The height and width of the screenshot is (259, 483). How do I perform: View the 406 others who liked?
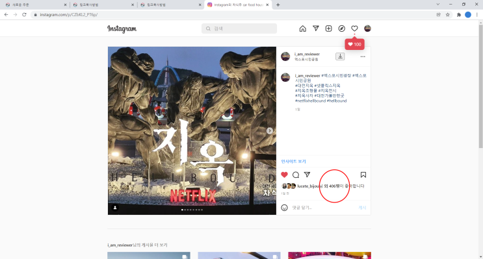coord(333,186)
